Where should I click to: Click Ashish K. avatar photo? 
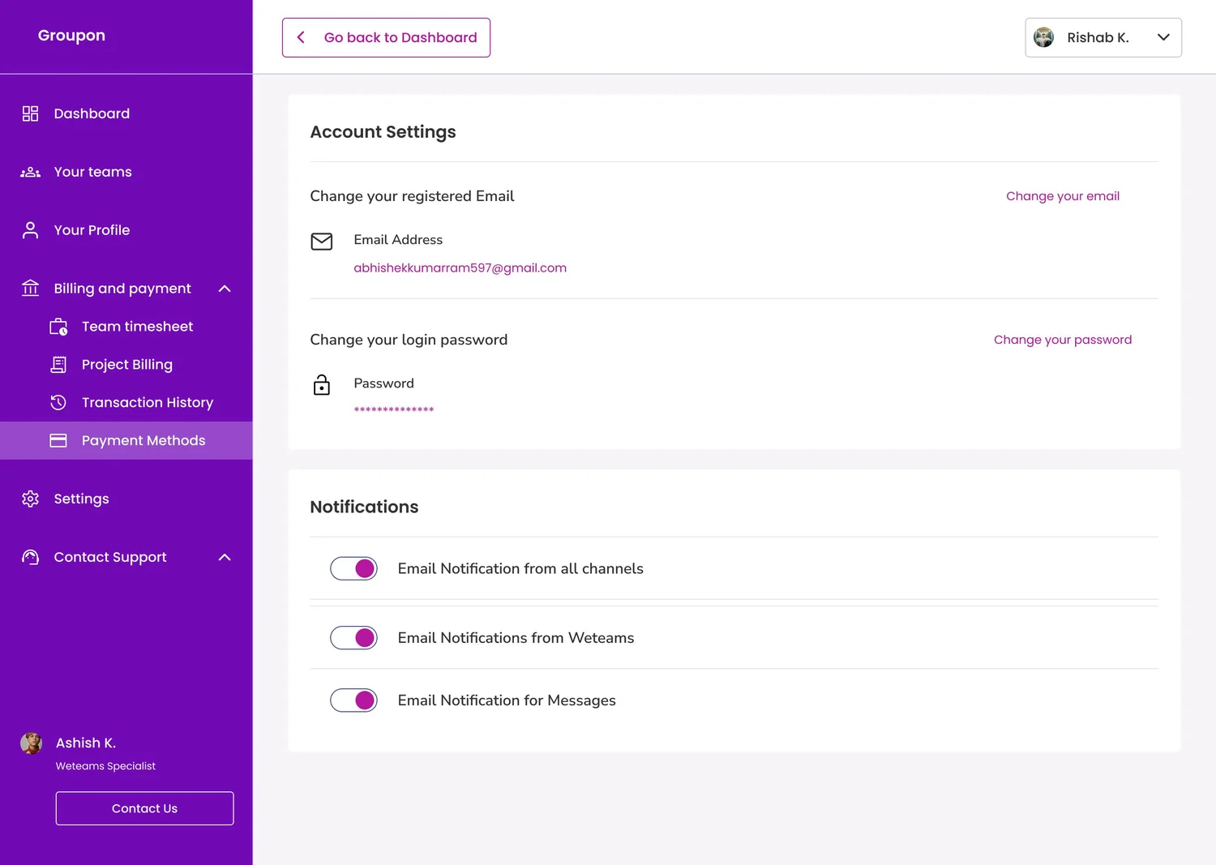[x=32, y=743]
